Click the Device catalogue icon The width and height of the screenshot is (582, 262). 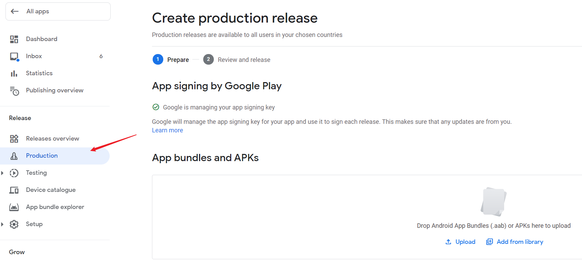coord(14,189)
